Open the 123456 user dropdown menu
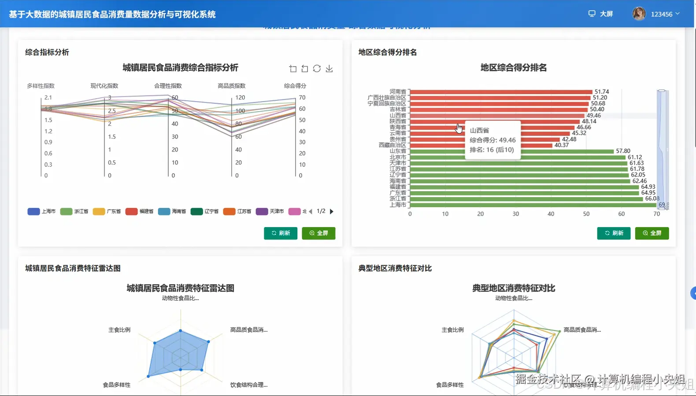The height and width of the screenshot is (396, 696). pyautogui.click(x=665, y=14)
